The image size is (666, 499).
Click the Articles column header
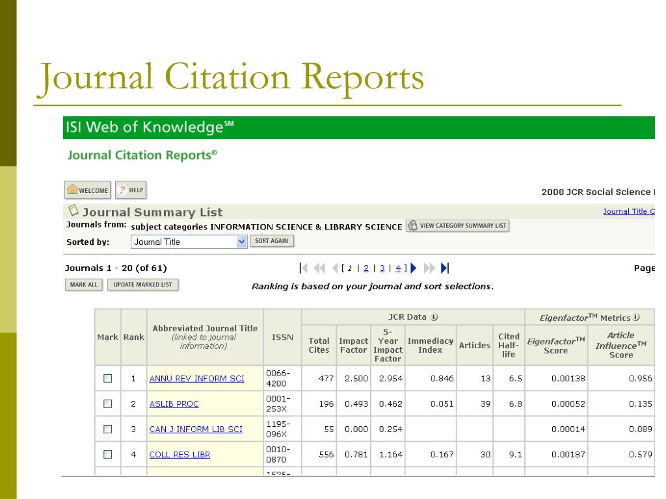[x=474, y=346]
